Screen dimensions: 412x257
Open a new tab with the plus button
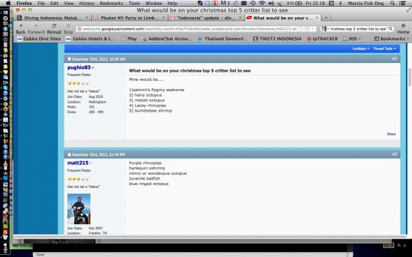pos(325,18)
